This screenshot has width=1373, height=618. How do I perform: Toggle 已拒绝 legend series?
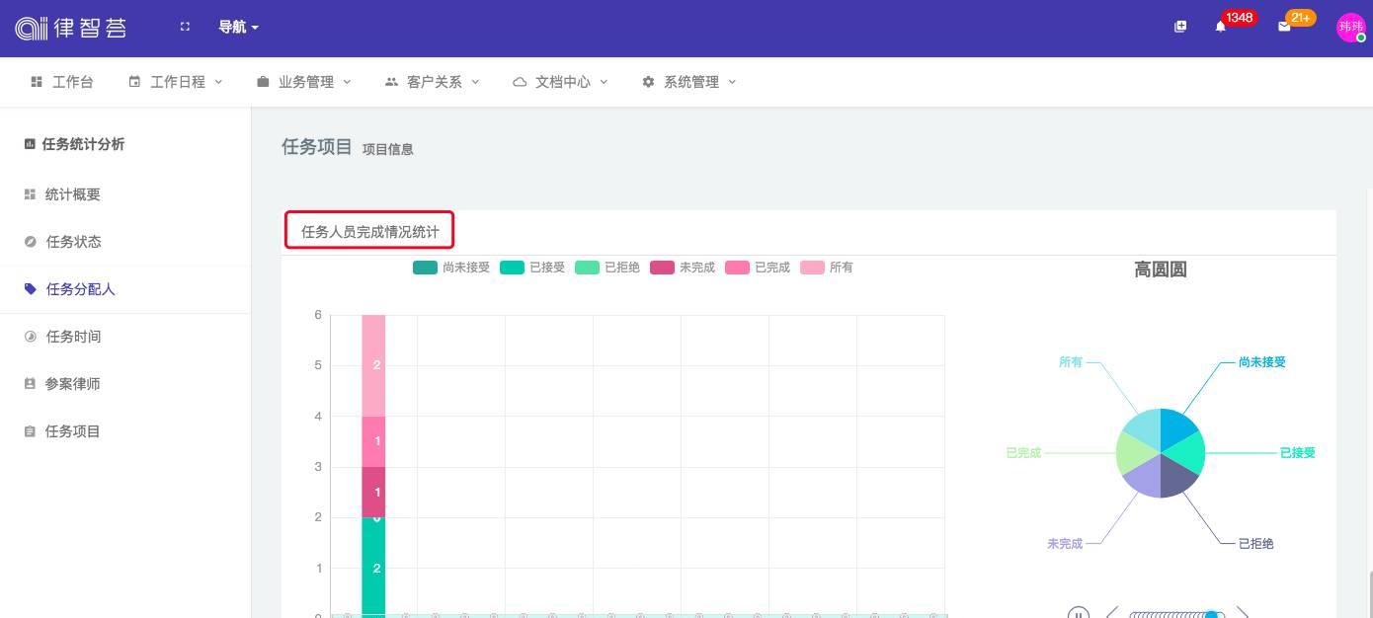click(607, 268)
